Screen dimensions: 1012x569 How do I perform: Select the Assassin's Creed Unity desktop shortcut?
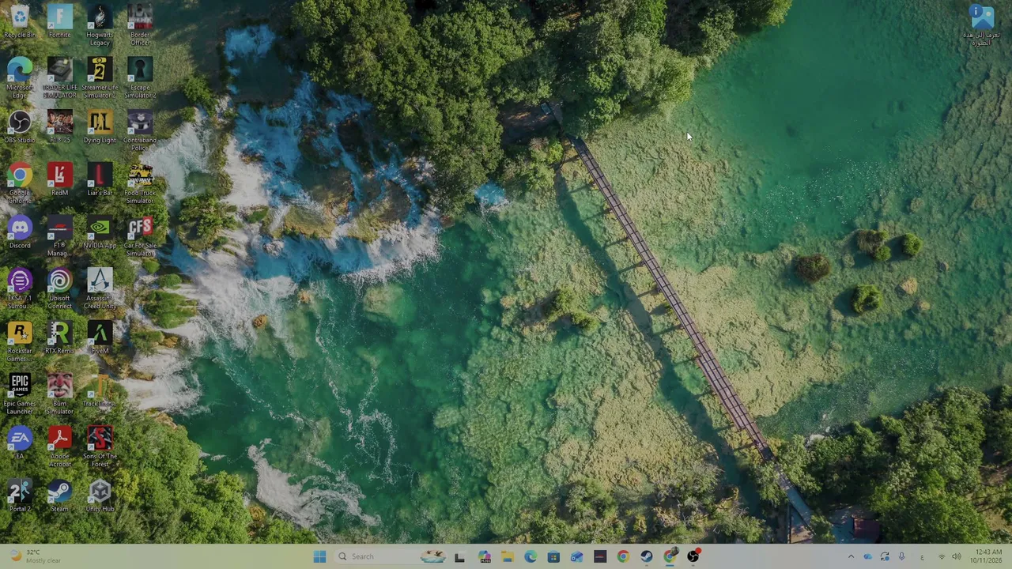point(100,289)
